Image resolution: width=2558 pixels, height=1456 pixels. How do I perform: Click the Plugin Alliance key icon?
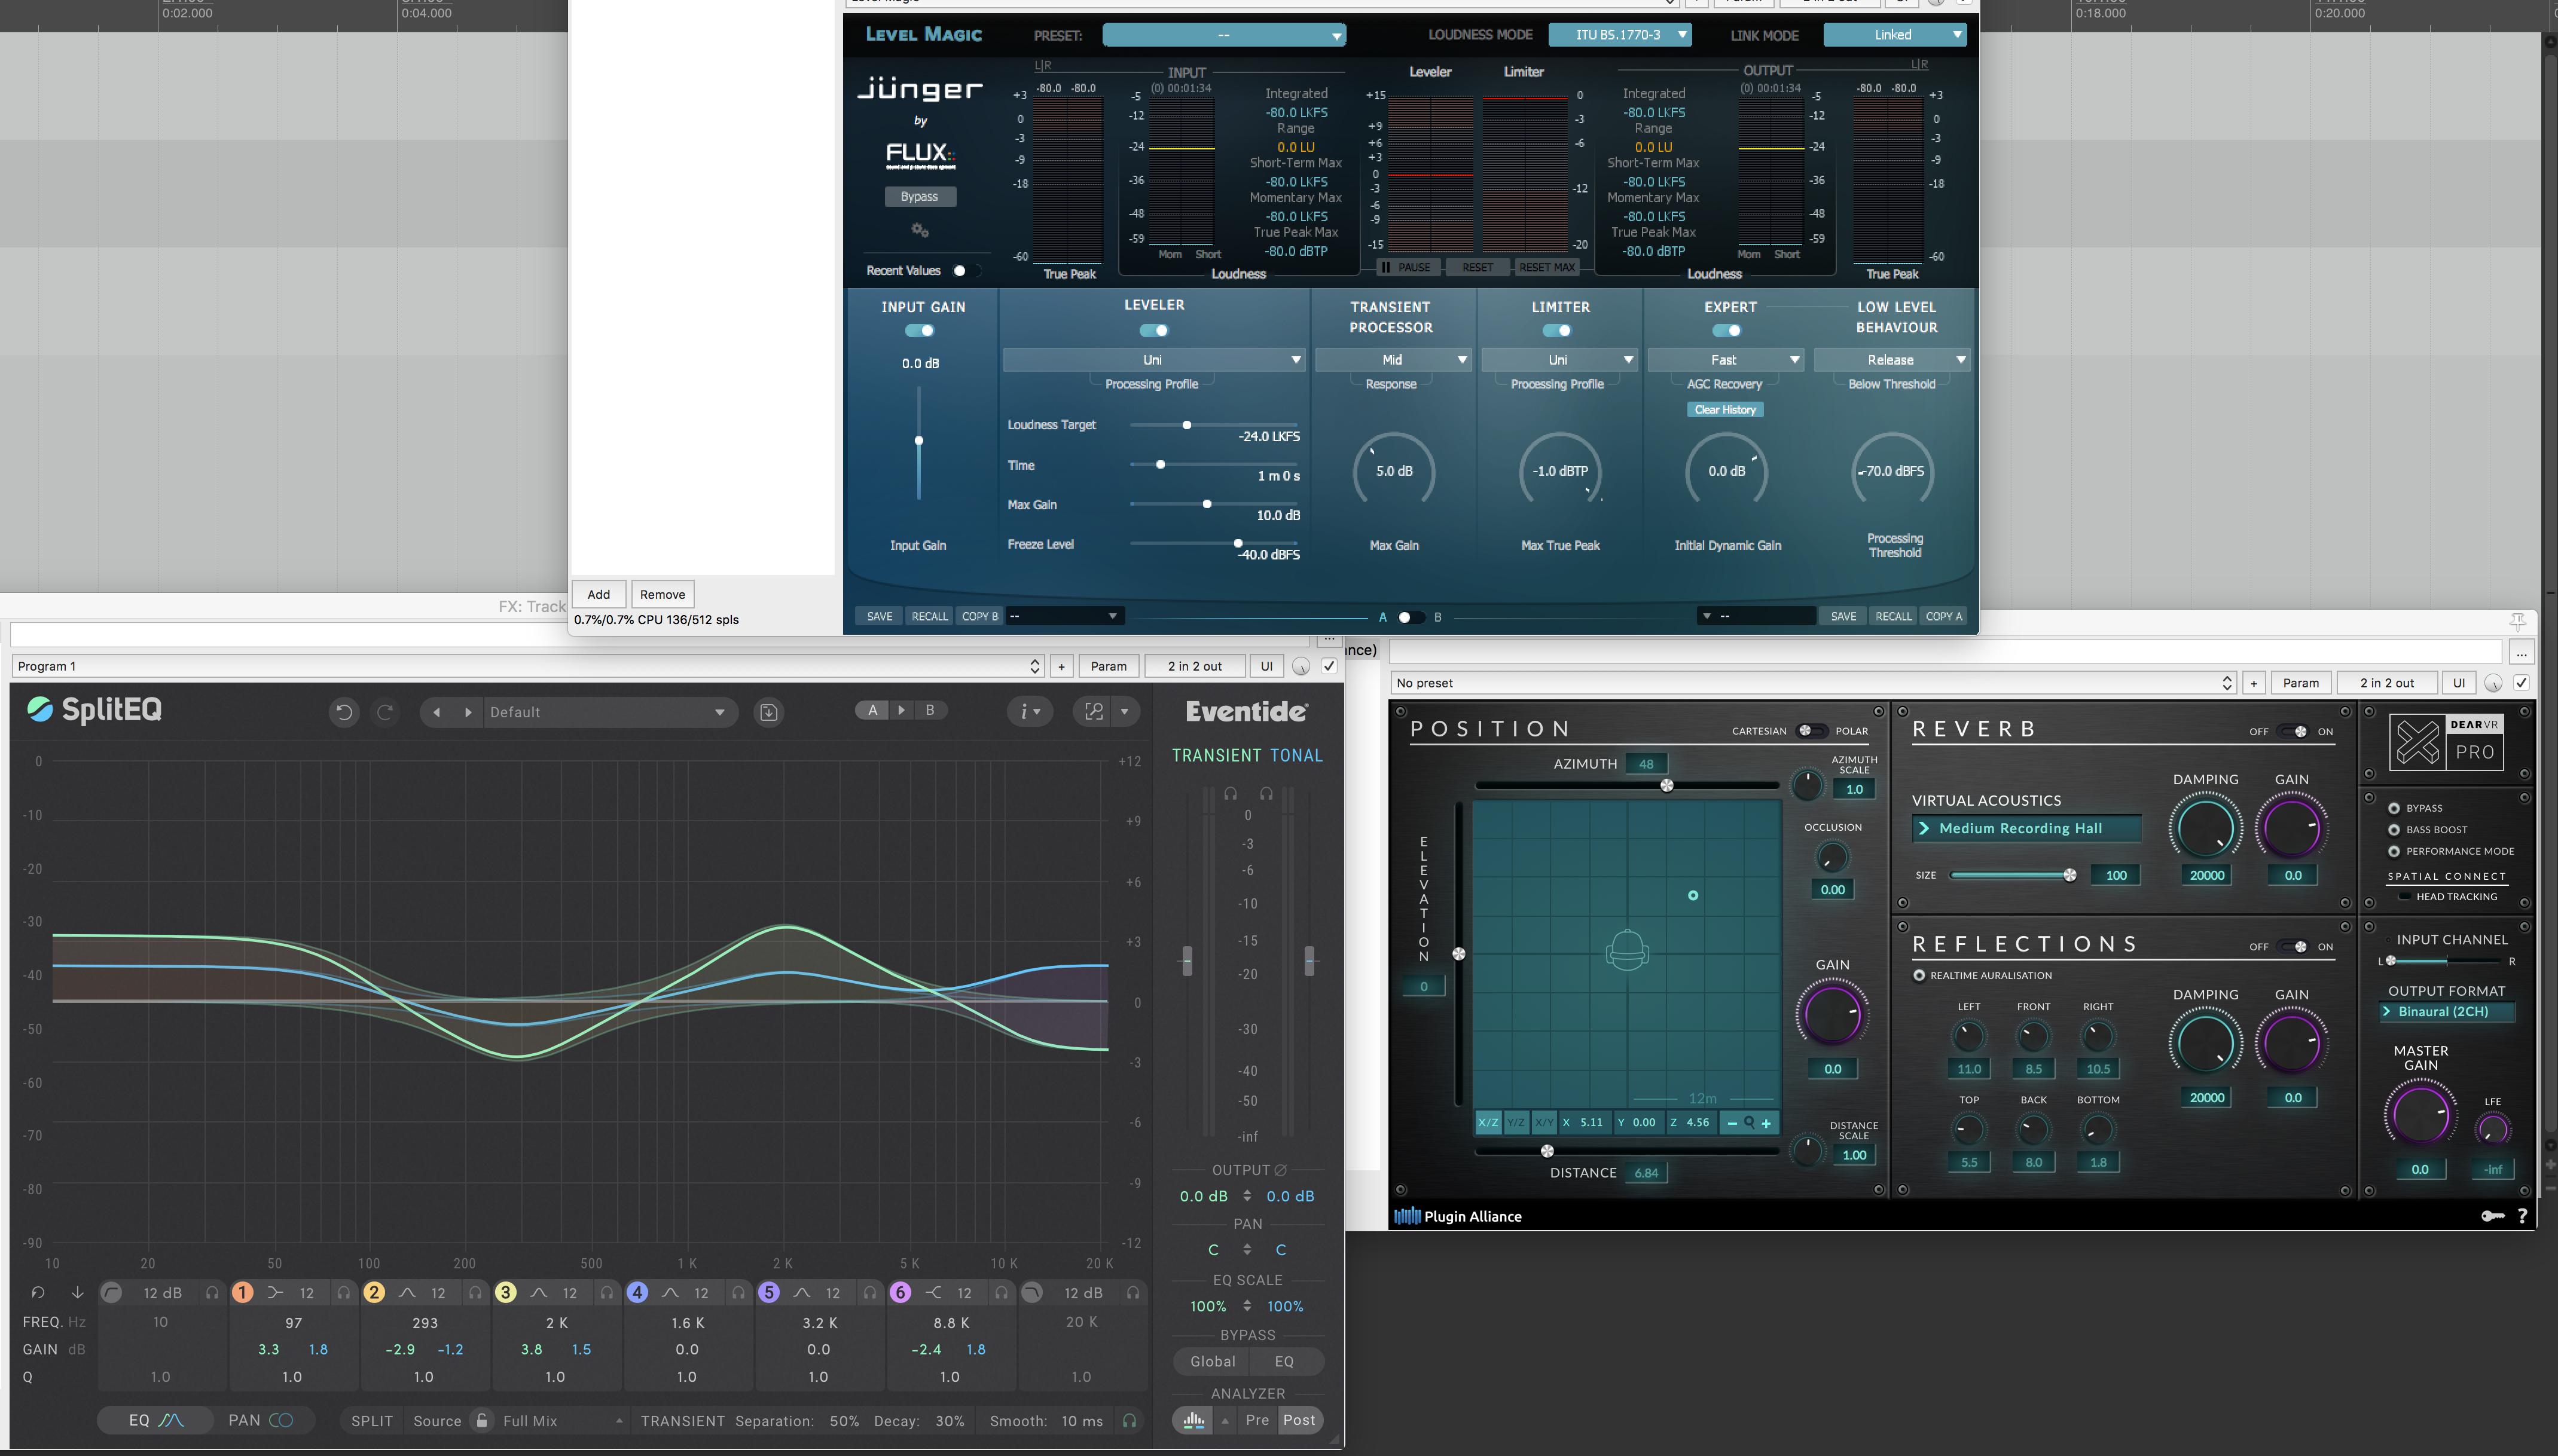point(2492,1216)
